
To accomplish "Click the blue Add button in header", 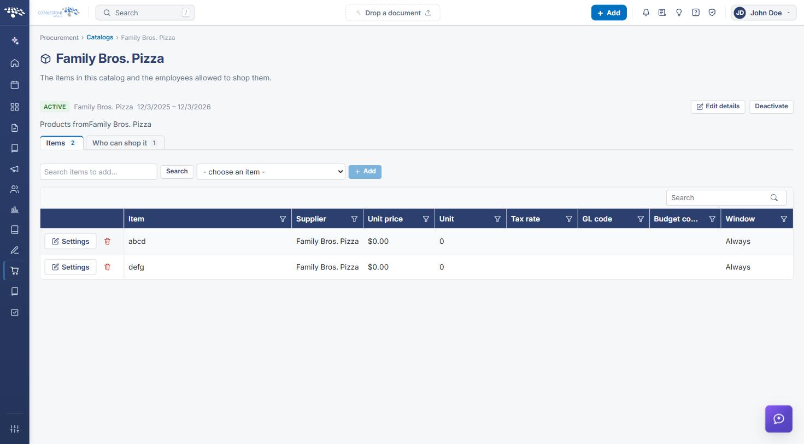I will (x=609, y=13).
